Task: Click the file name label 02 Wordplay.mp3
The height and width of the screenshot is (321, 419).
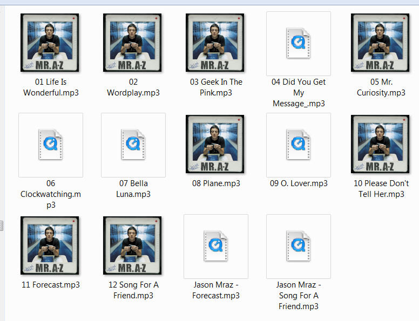Action: point(133,87)
